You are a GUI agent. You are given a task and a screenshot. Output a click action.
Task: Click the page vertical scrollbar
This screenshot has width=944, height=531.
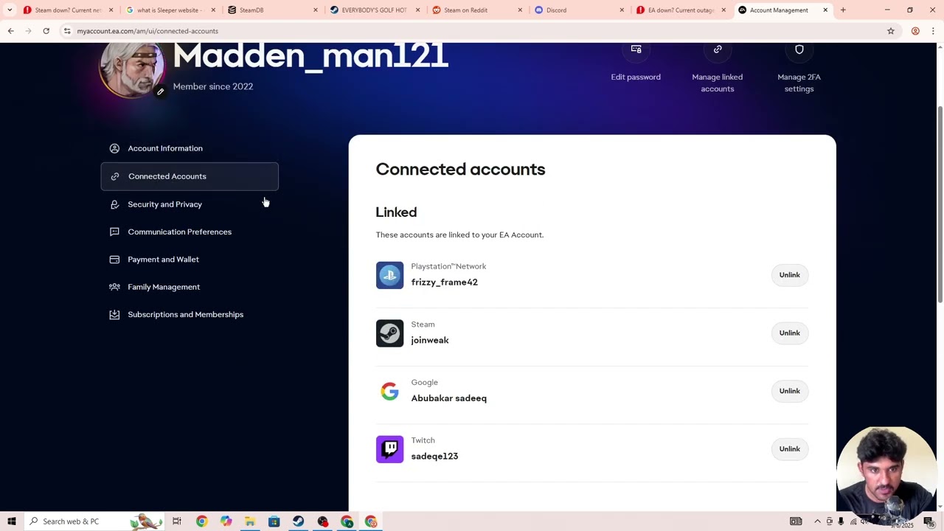click(x=940, y=203)
